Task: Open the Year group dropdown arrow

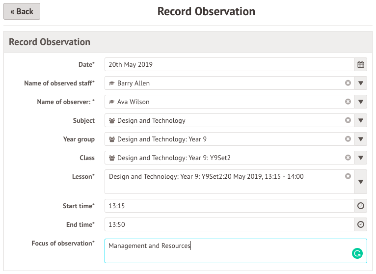Action: [x=360, y=139]
